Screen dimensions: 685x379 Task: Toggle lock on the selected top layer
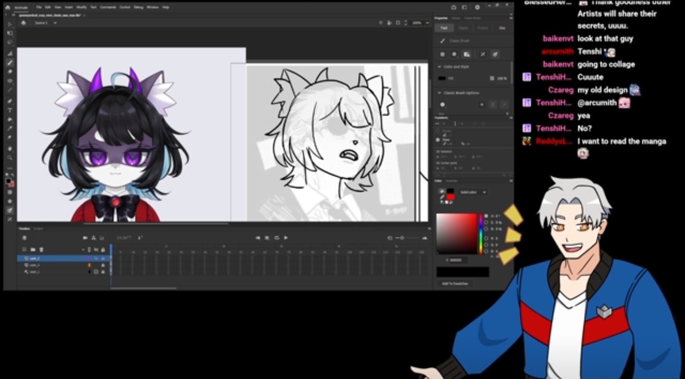pos(103,258)
